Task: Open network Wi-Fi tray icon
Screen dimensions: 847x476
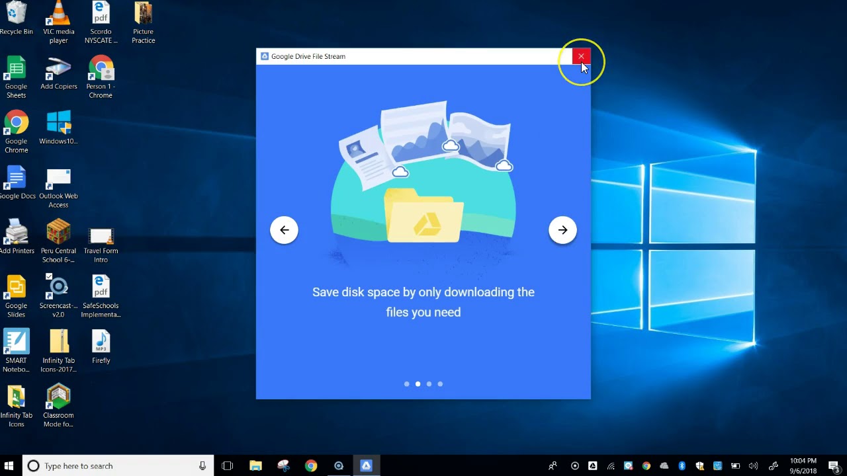Action: (611, 466)
